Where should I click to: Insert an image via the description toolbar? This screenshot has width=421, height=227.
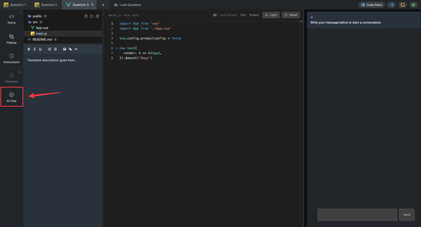point(64,49)
